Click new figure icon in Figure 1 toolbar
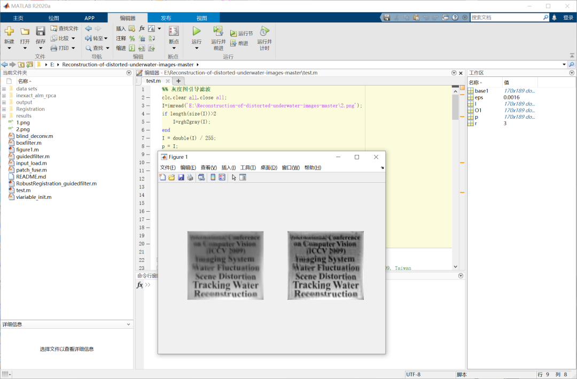 tap(162, 177)
